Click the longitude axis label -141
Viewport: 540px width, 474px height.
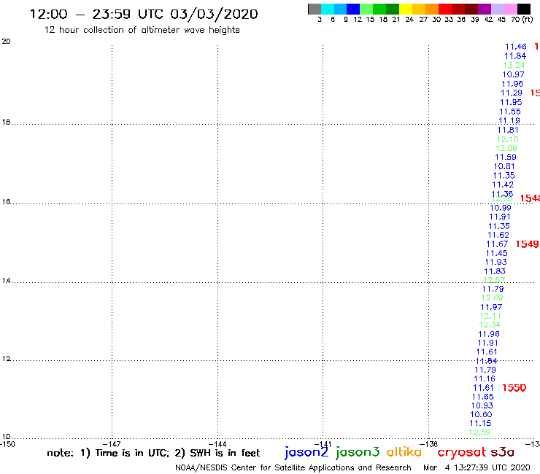pyautogui.click(x=323, y=444)
